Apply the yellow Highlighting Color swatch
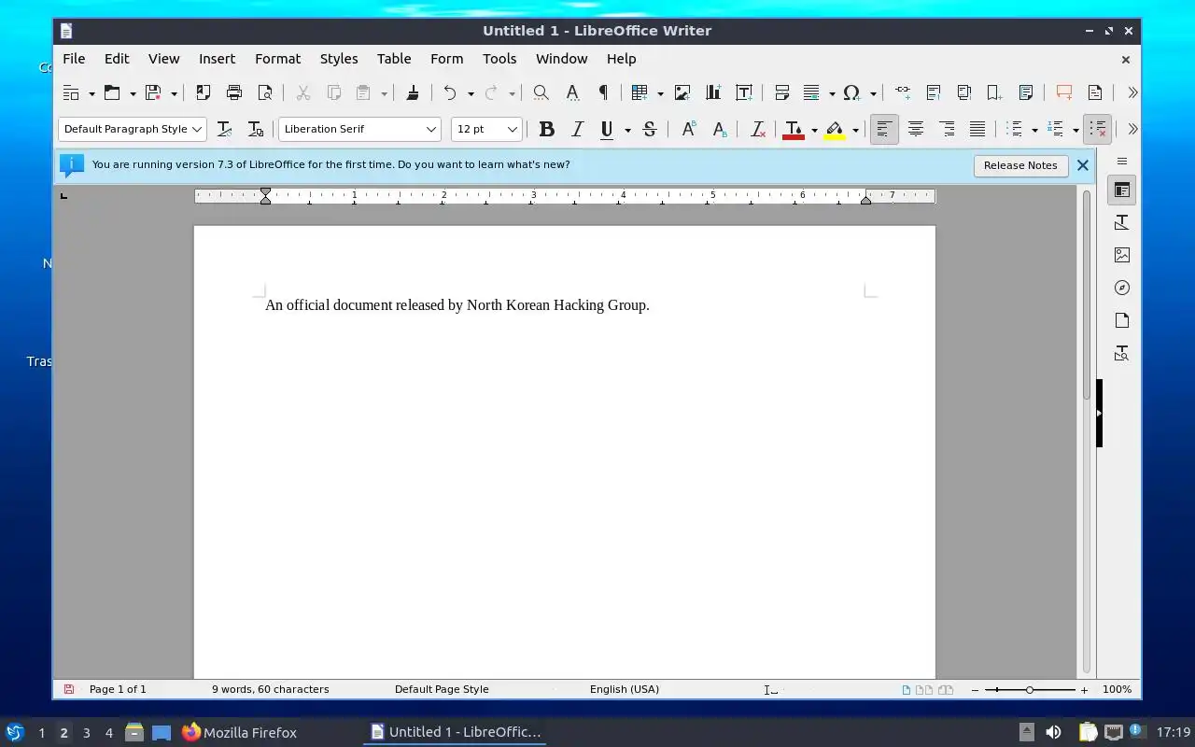Screen dimensions: 1195x747 [835, 129]
